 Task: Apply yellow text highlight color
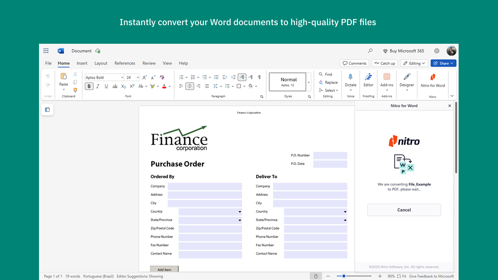point(153,86)
